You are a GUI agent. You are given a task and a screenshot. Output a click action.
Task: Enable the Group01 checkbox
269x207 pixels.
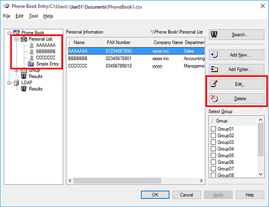(x=213, y=129)
